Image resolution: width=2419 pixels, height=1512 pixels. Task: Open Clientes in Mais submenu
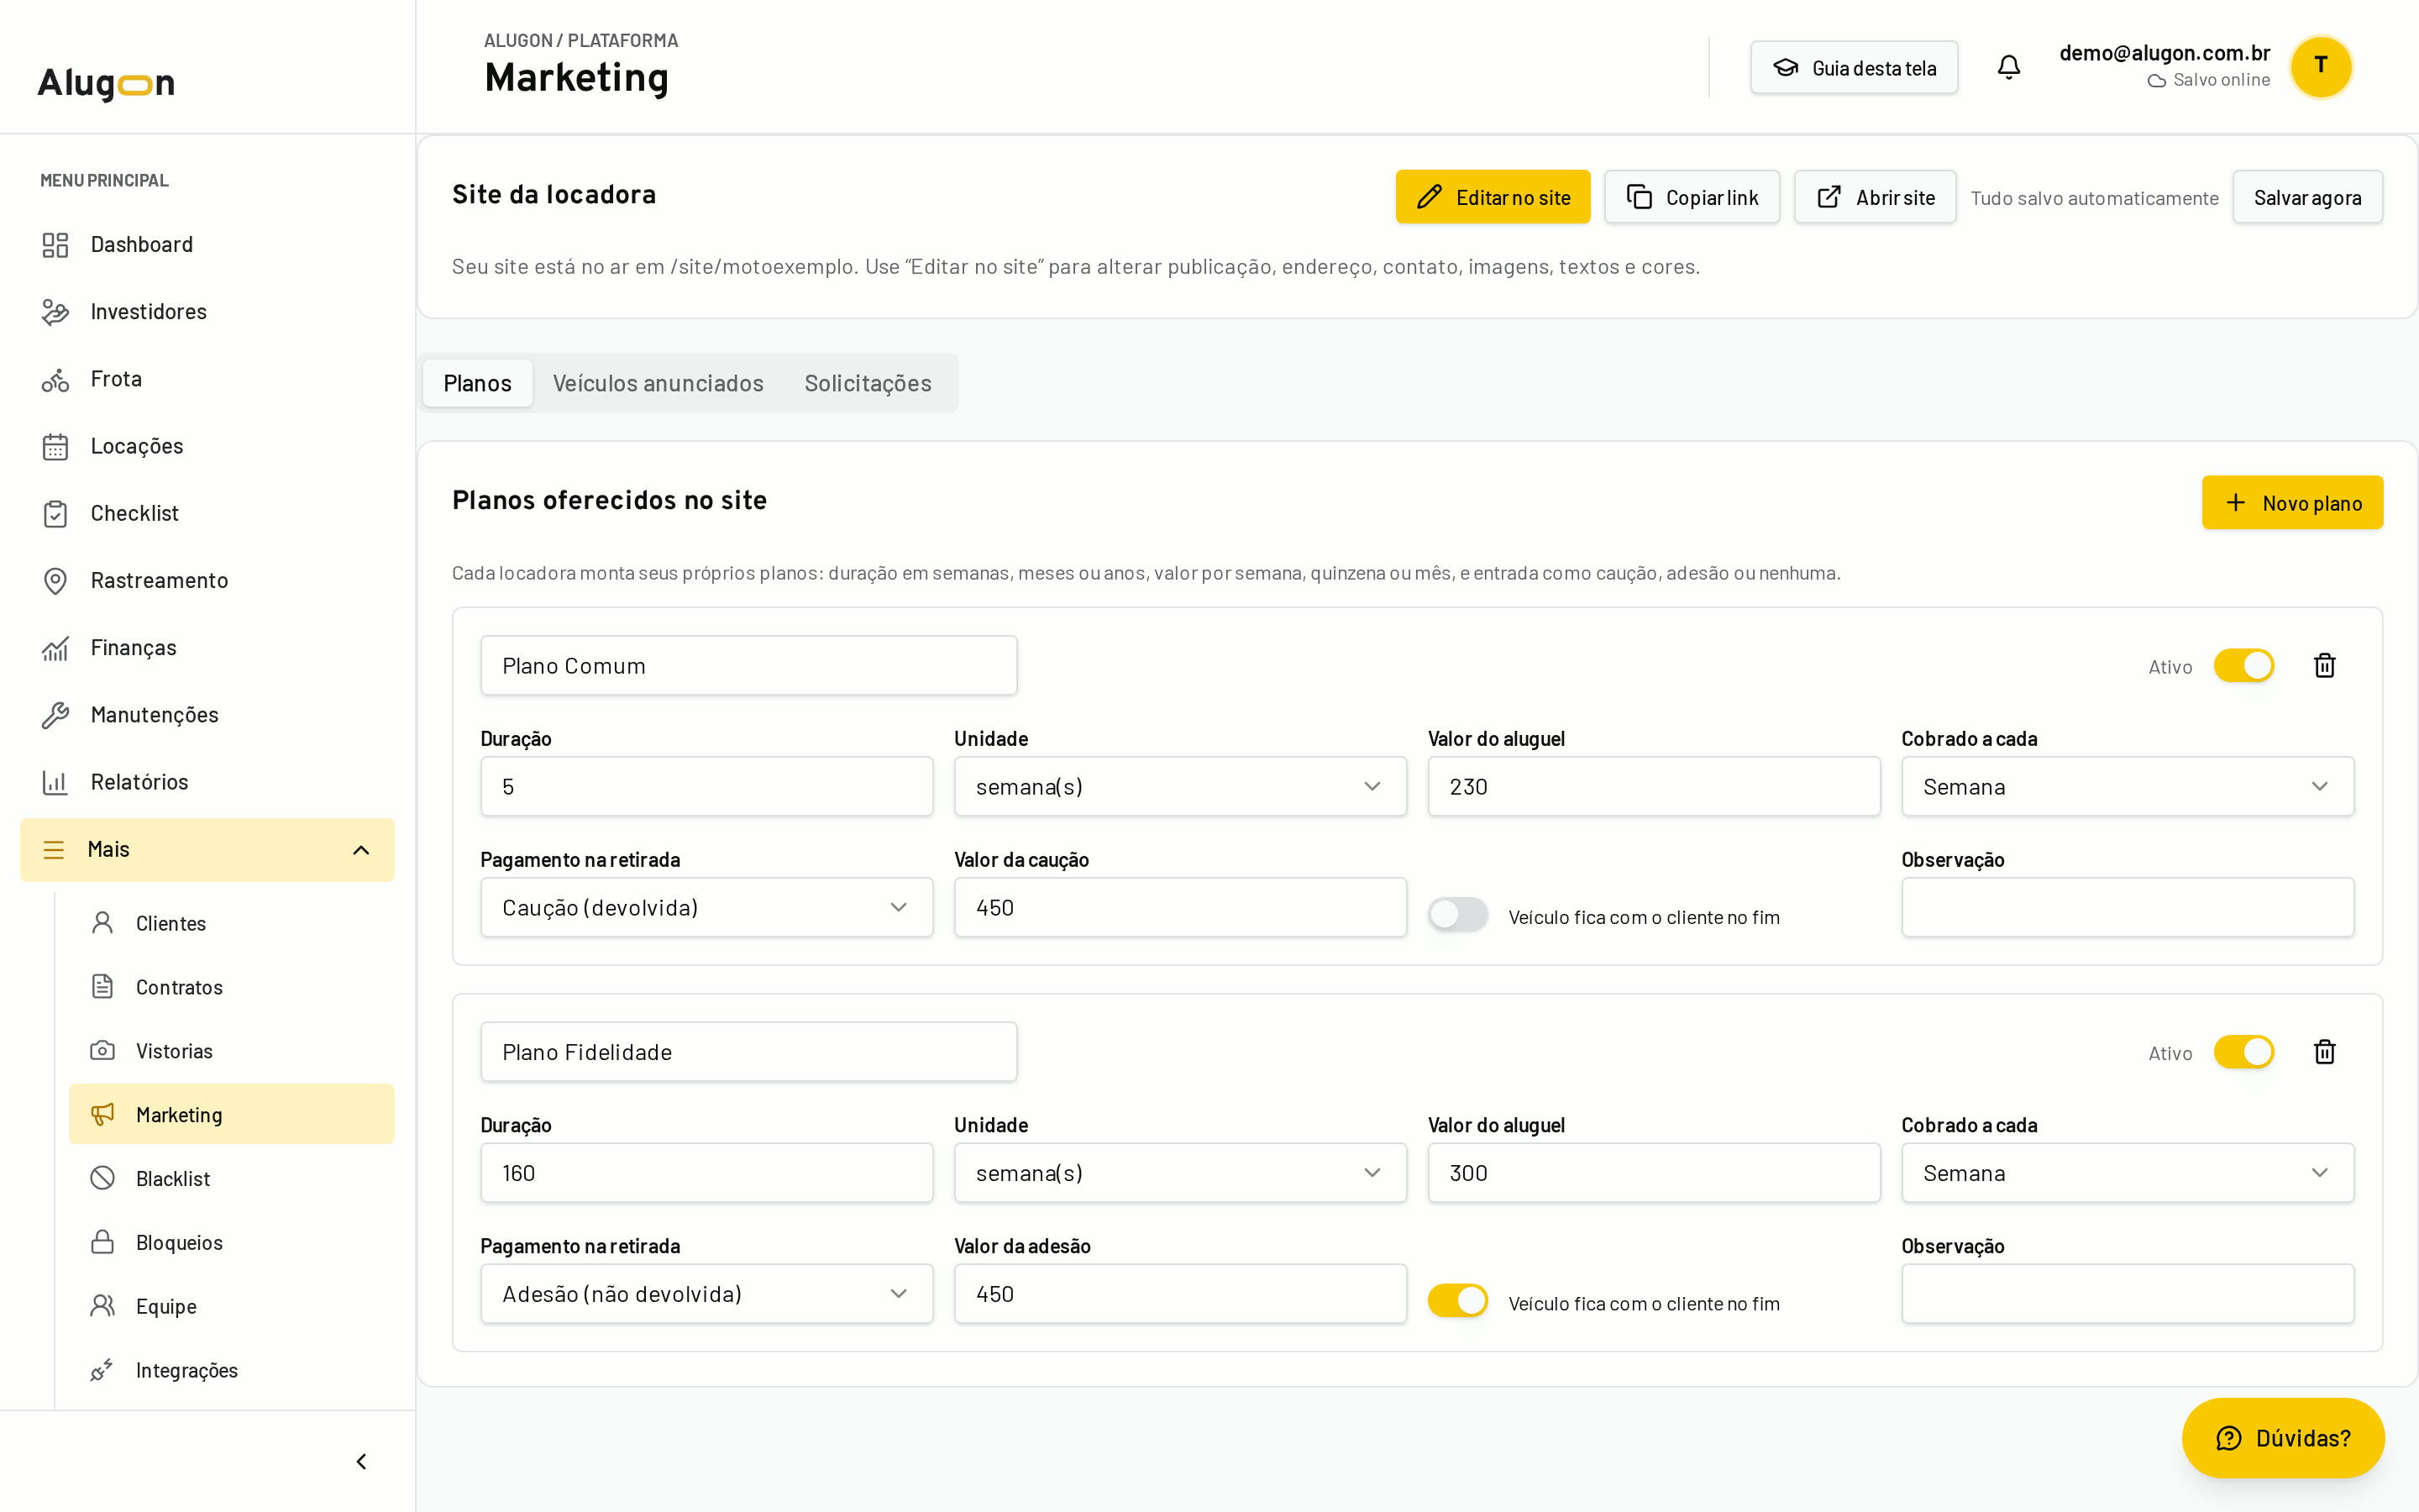pyautogui.click(x=231, y=923)
